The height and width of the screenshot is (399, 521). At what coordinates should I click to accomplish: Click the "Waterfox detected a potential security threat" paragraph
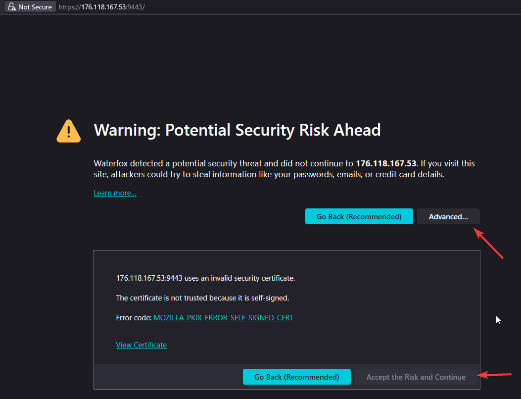223,163
